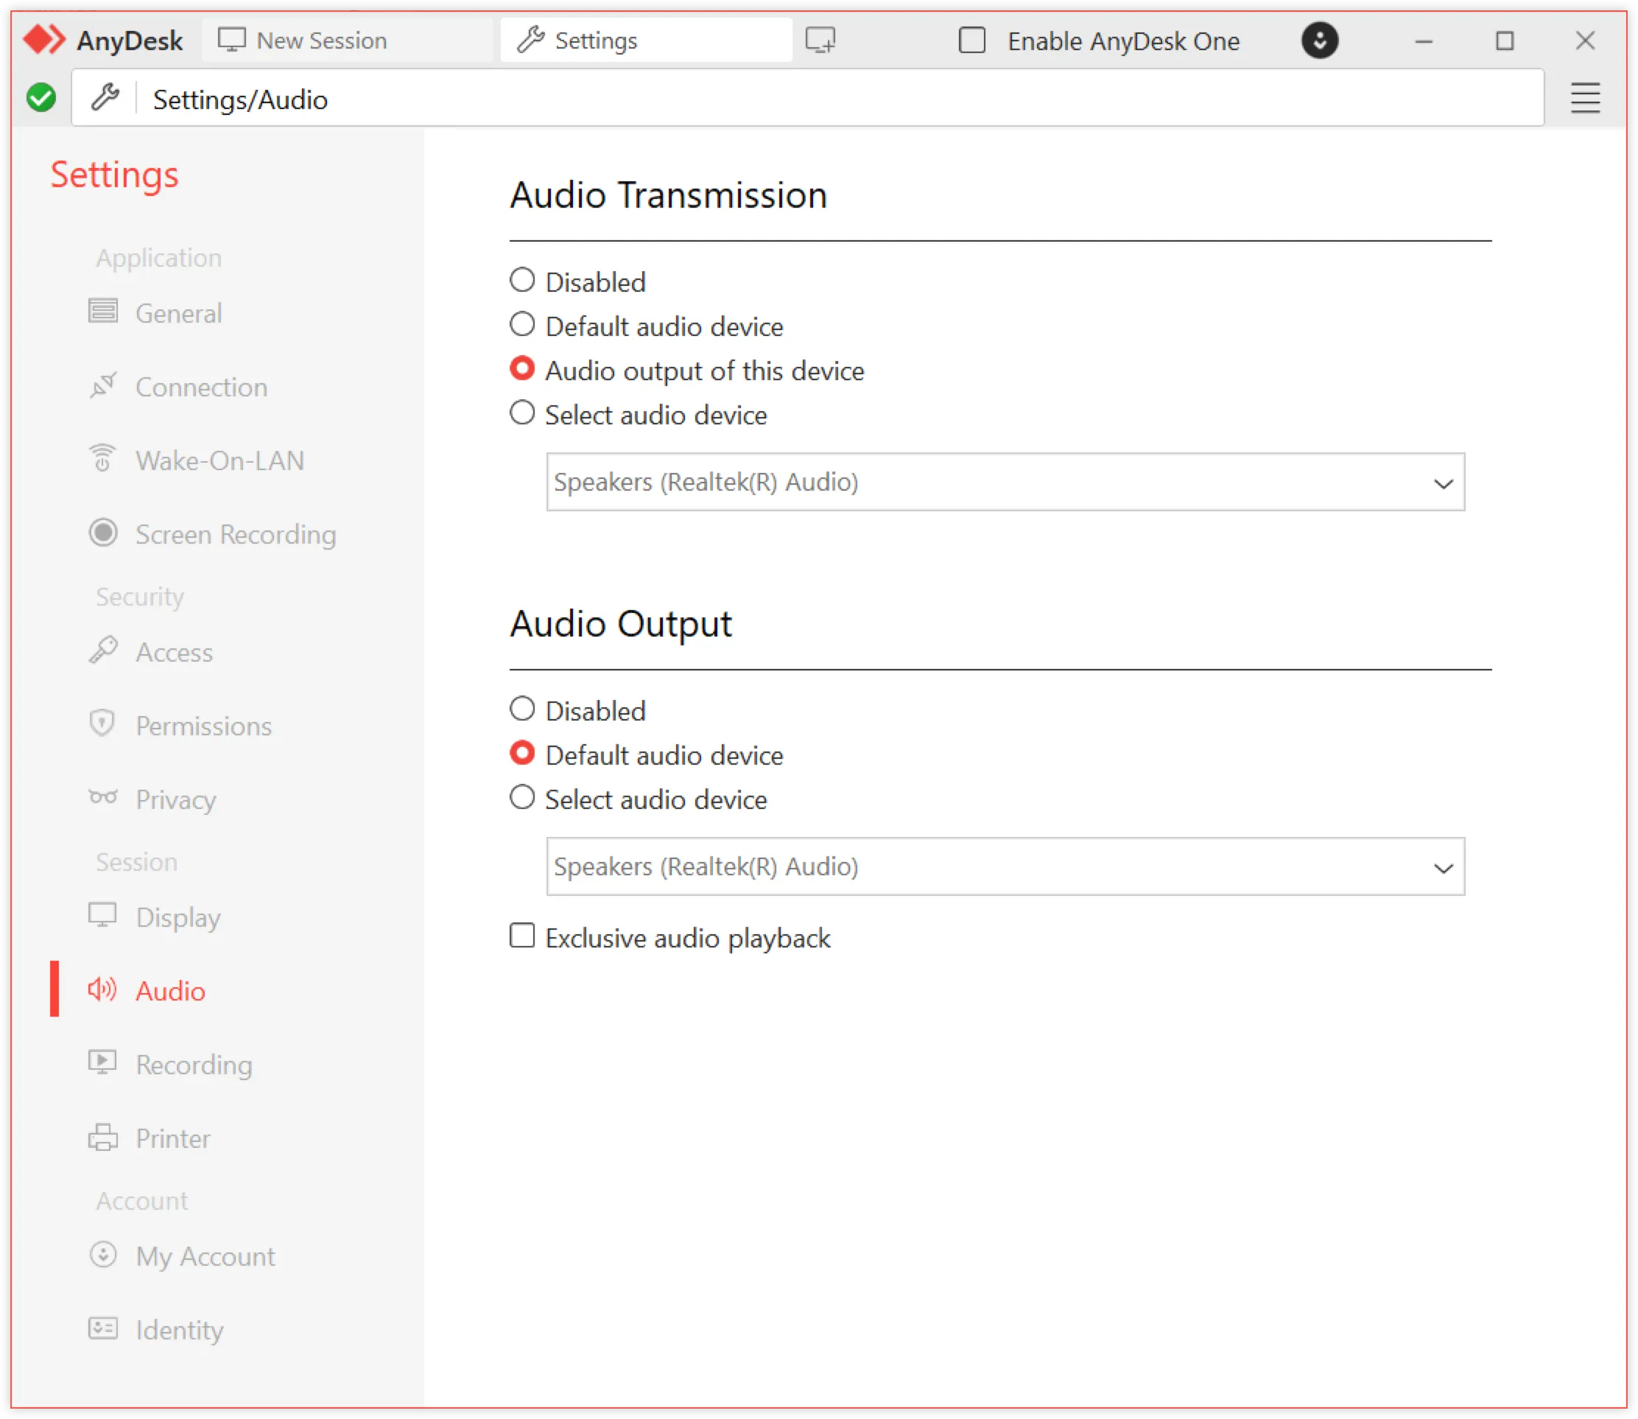
Task: Open the My Account section
Action: point(204,1256)
